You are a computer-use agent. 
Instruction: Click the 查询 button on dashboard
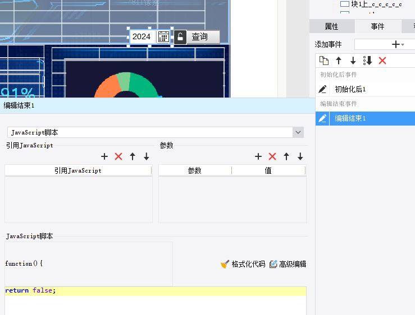200,37
